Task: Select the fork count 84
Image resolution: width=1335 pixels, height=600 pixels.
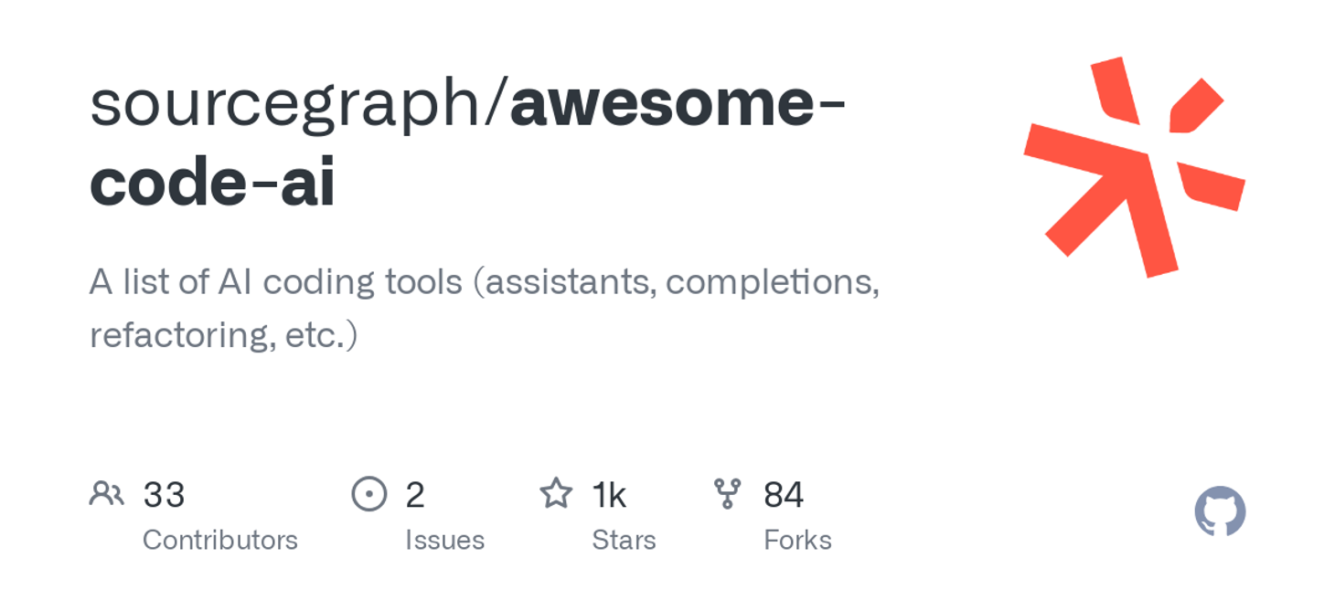Action: tap(784, 495)
